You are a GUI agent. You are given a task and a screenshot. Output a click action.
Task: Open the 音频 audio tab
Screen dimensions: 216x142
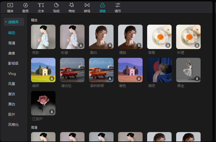point(26,8)
